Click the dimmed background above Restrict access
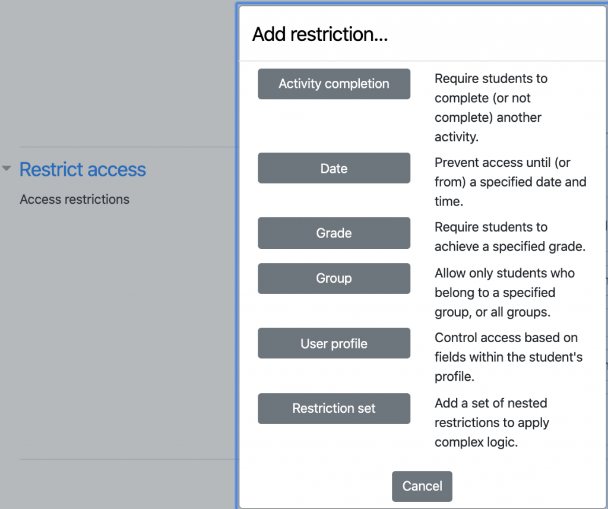The height and width of the screenshot is (509, 608). pos(119,71)
